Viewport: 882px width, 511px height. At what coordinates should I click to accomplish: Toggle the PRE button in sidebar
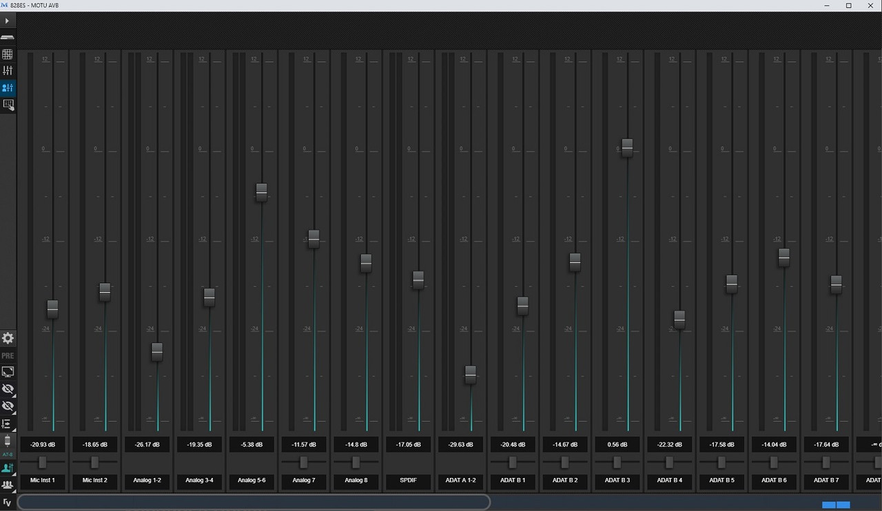point(8,356)
